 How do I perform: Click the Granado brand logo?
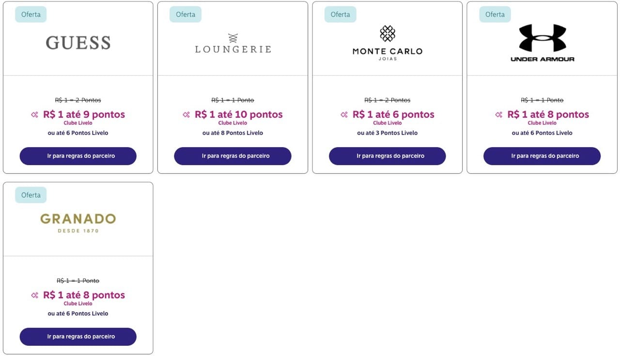point(78,223)
